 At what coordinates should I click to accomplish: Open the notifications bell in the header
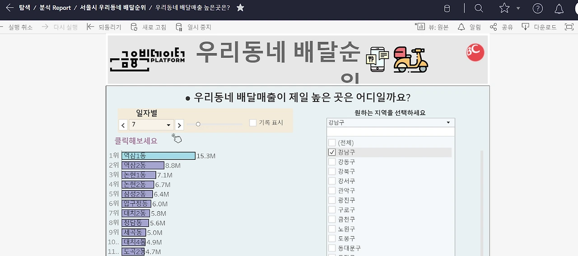pos(559,8)
